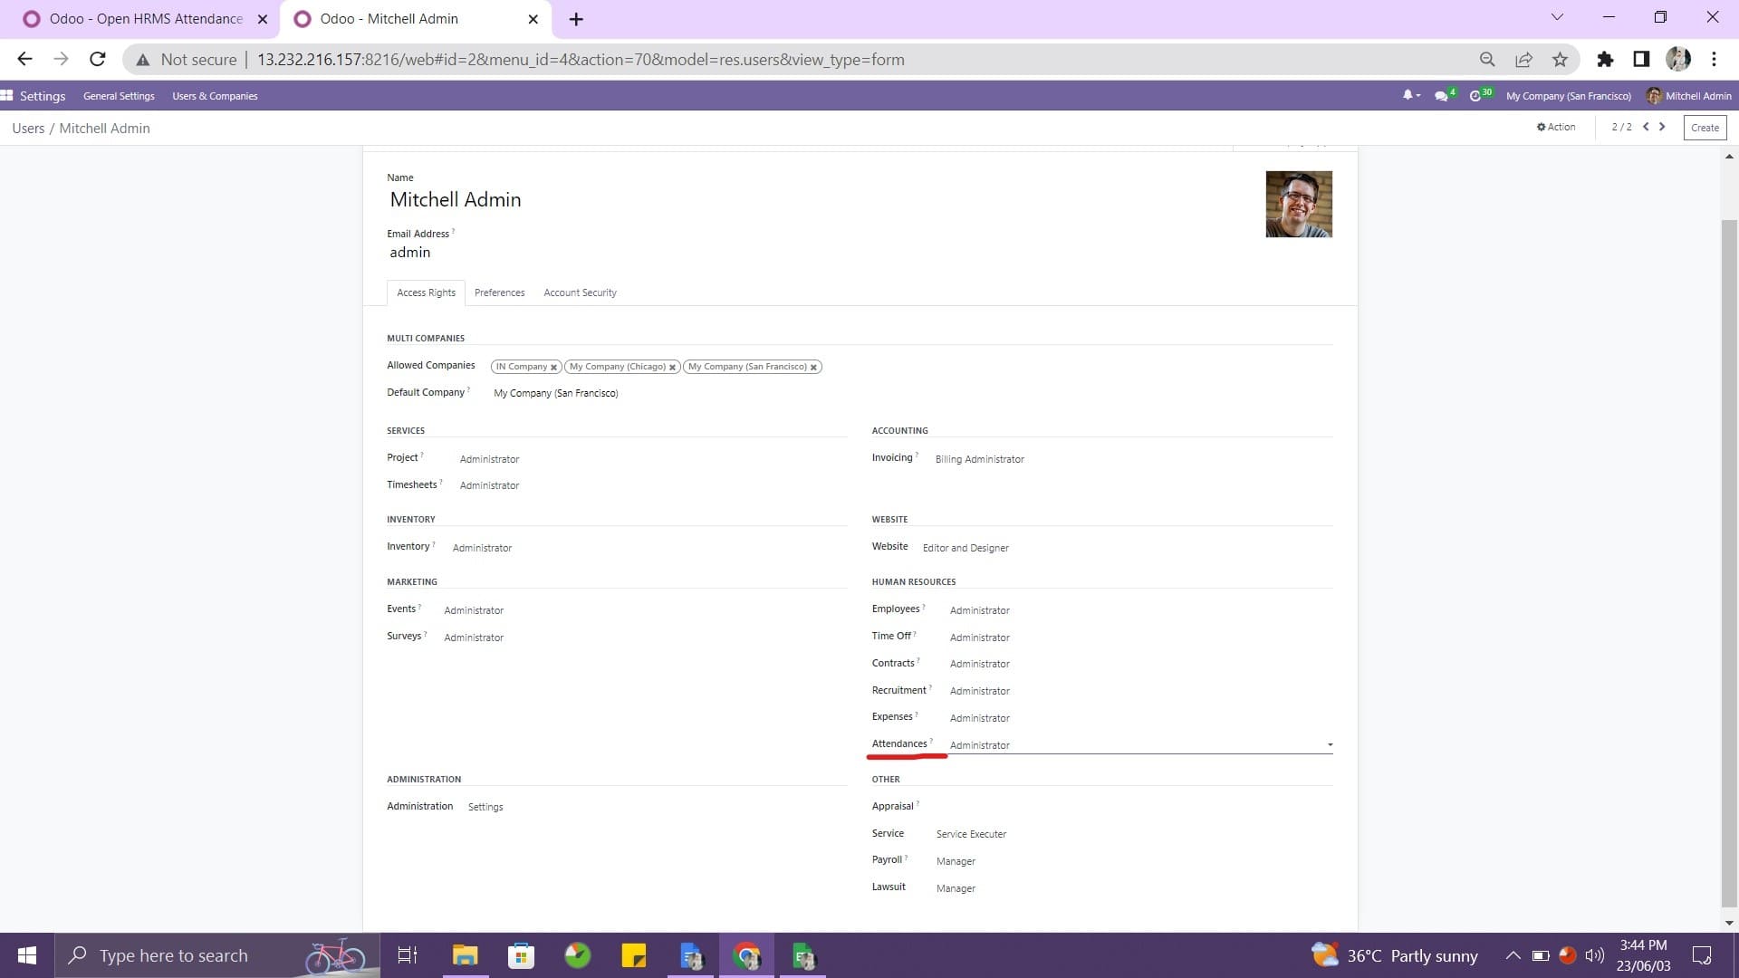Viewport: 1739px width, 978px height.
Task: Click the admin email address field
Action: [409, 253]
